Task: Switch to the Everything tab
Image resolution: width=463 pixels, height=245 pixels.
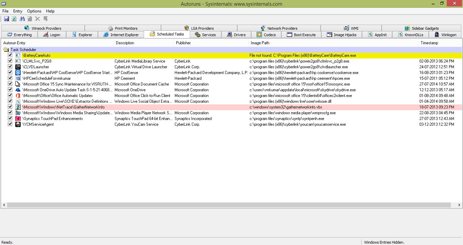Action: click(x=19, y=35)
